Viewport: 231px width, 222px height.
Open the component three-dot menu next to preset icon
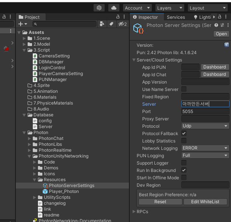tap(228, 25)
